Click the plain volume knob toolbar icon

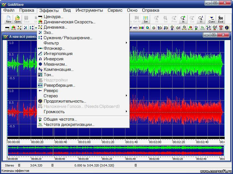pyautogui.click(x=154, y=28)
